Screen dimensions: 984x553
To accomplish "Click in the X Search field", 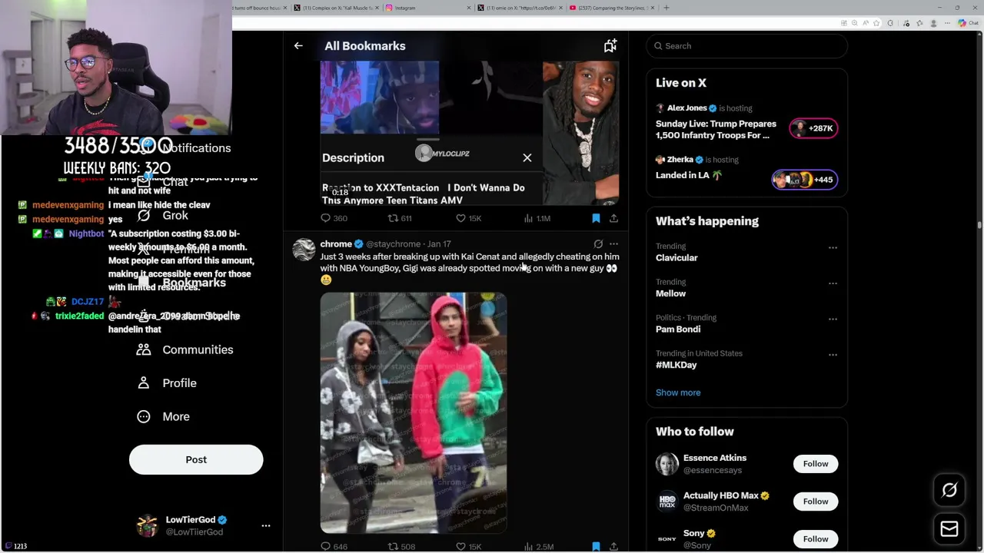I will click(x=746, y=46).
